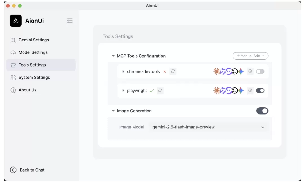The height and width of the screenshot is (182, 304).
Task: Click the Manual Add button
Action: [250, 56]
